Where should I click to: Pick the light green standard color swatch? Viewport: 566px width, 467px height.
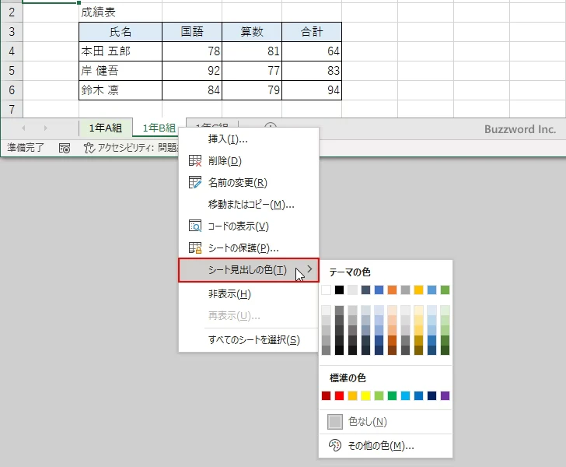click(x=379, y=396)
